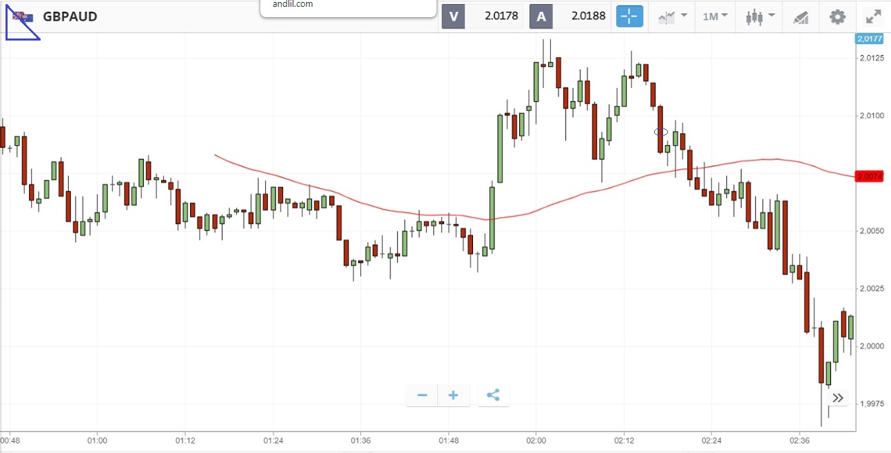891x453 pixels.
Task: Expand the candlestick chart type dropdown
Action: (760, 16)
